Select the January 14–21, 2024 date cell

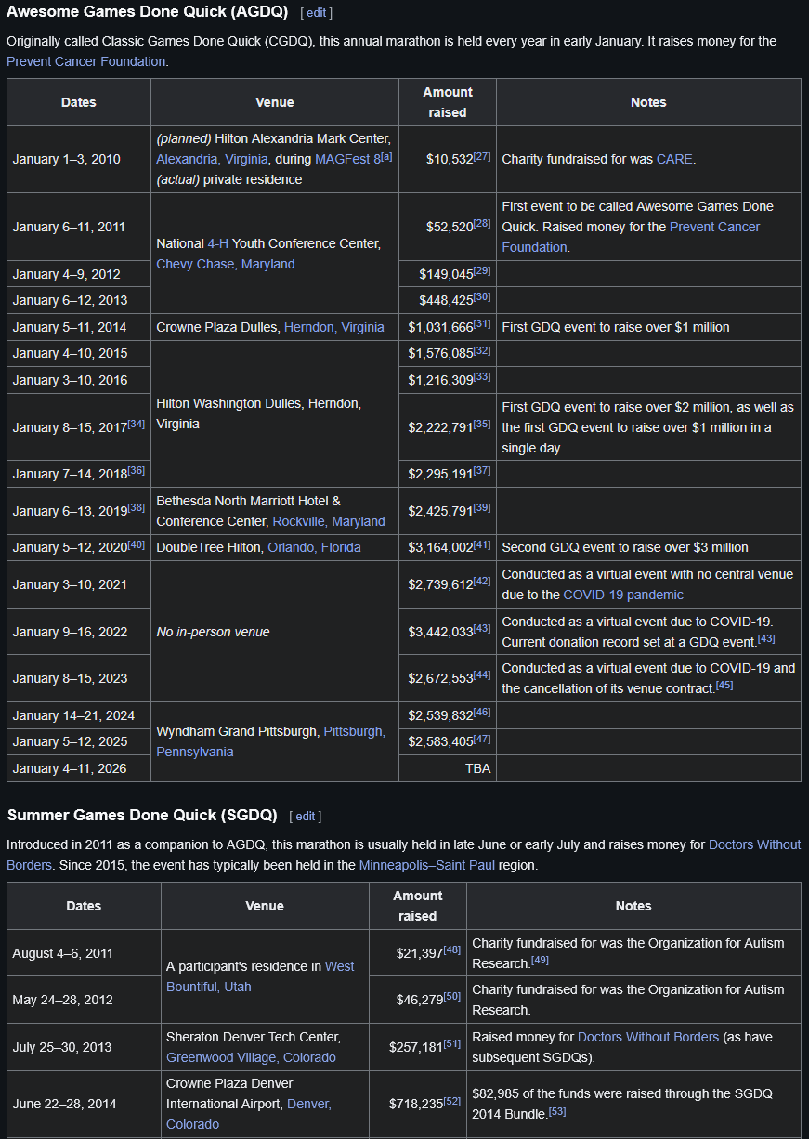[79, 715]
